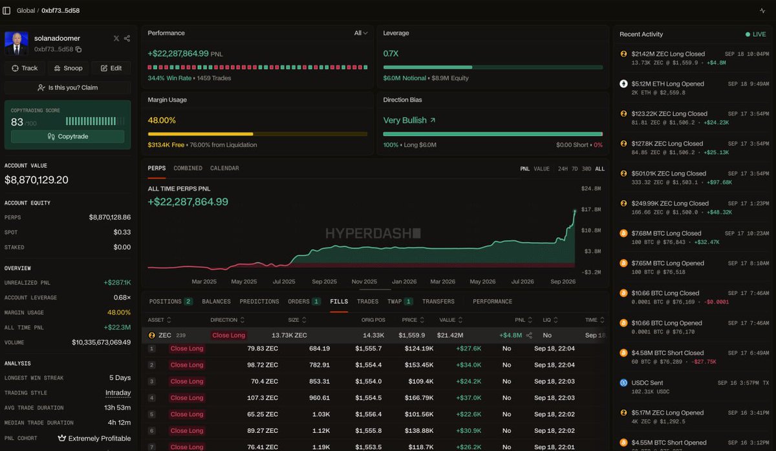The image size is (776, 451).
Task: Click the ETH icon of $5.12M Long Opened
Action: coord(624,84)
